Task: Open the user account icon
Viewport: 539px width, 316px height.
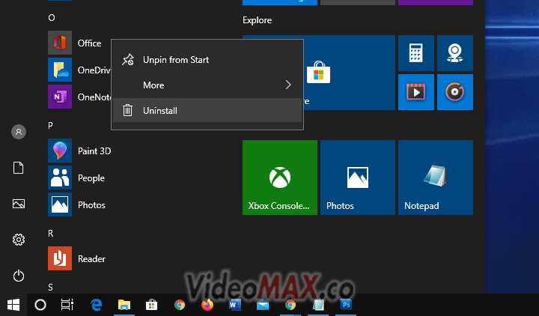Action: (19, 132)
